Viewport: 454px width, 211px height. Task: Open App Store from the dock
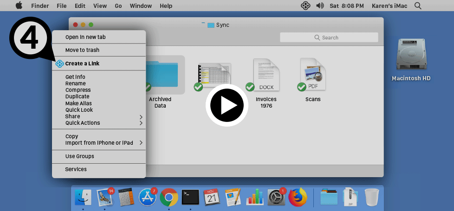tap(148, 197)
